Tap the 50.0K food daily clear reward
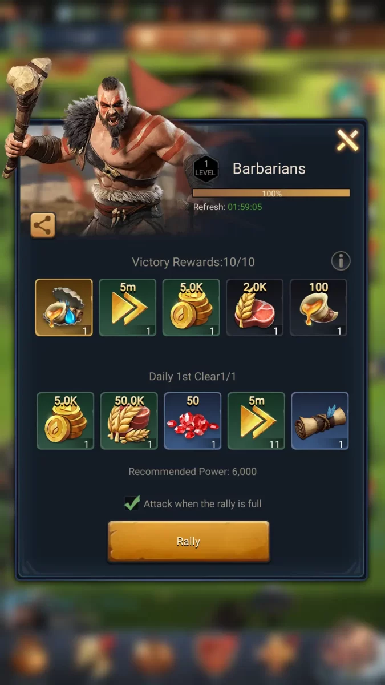 129,421
